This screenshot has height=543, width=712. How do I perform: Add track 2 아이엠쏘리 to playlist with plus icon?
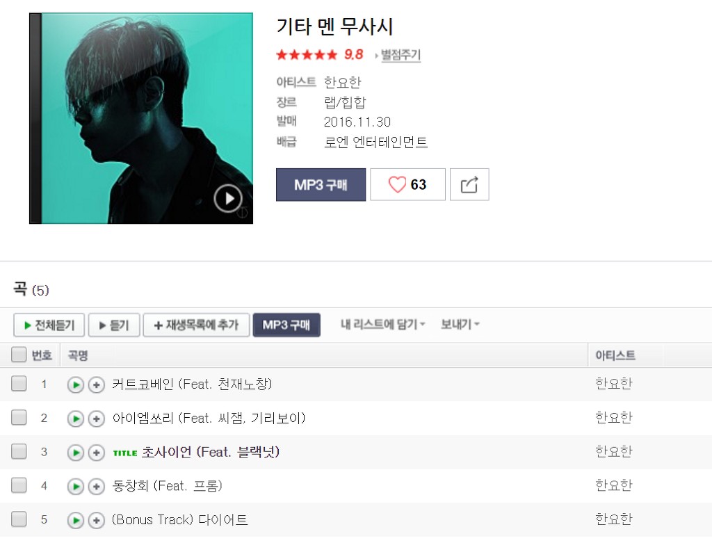pyautogui.click(x=96, y=419)
